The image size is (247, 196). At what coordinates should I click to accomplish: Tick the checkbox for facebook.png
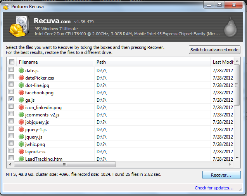click(11, 91)
